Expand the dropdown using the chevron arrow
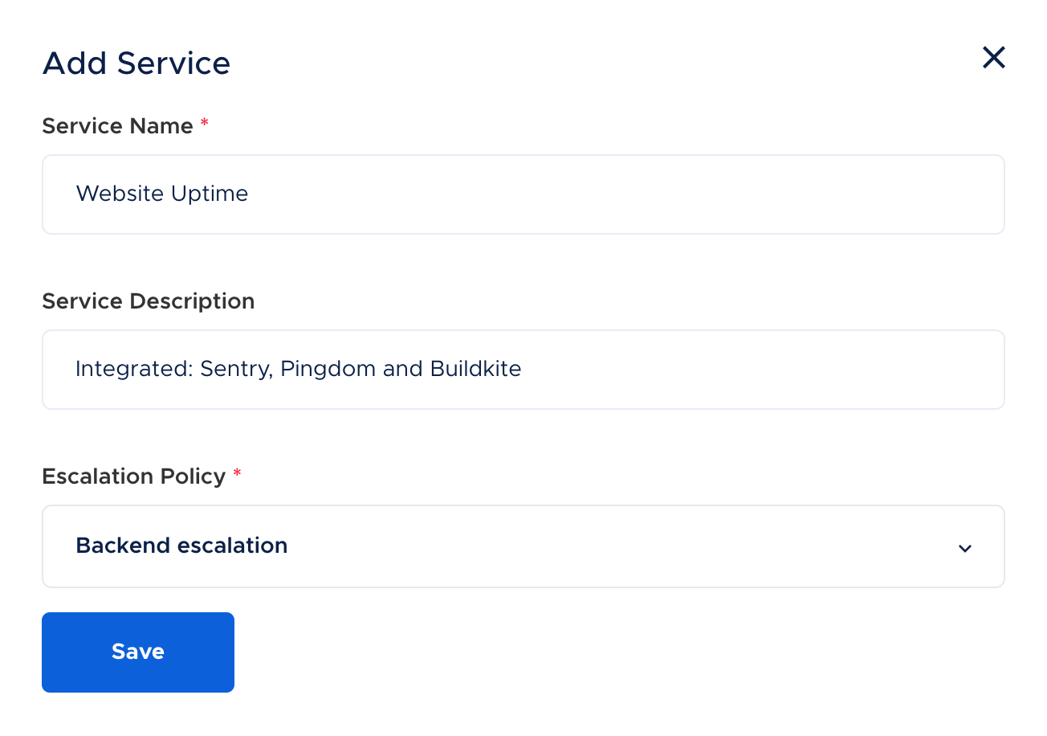Viewport: 1047px width, 736px height. [964, 548]
